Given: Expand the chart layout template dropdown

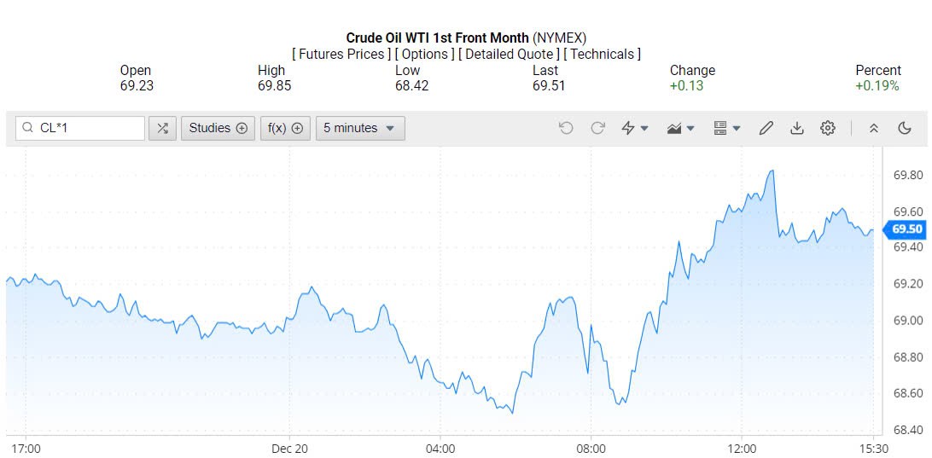Looking at the screenshot, I should point(727,128).
